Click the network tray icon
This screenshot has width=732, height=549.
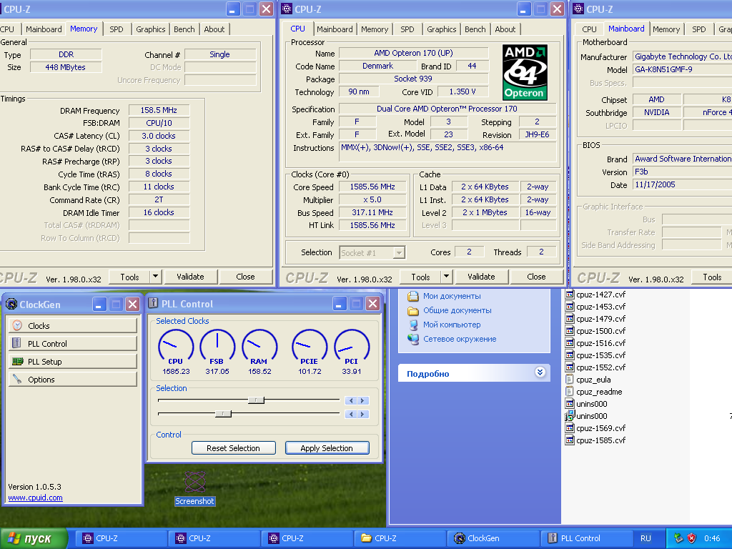coord(678,538)
